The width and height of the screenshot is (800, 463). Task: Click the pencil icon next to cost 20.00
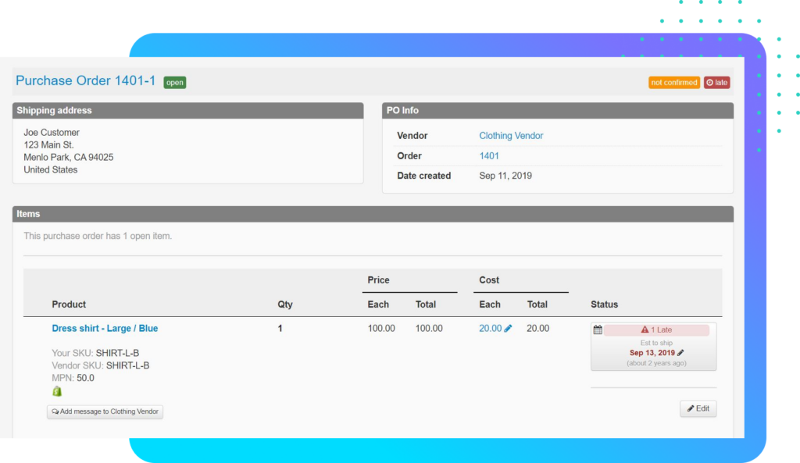click(x=509, y=329)
